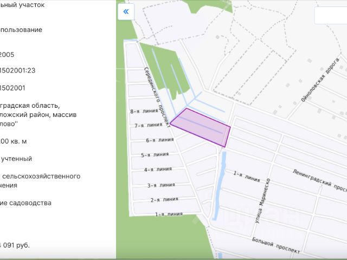Screen dimensions: 347x260
Task: Click the 5-я линия street label
Action: [x=155, y=155]
